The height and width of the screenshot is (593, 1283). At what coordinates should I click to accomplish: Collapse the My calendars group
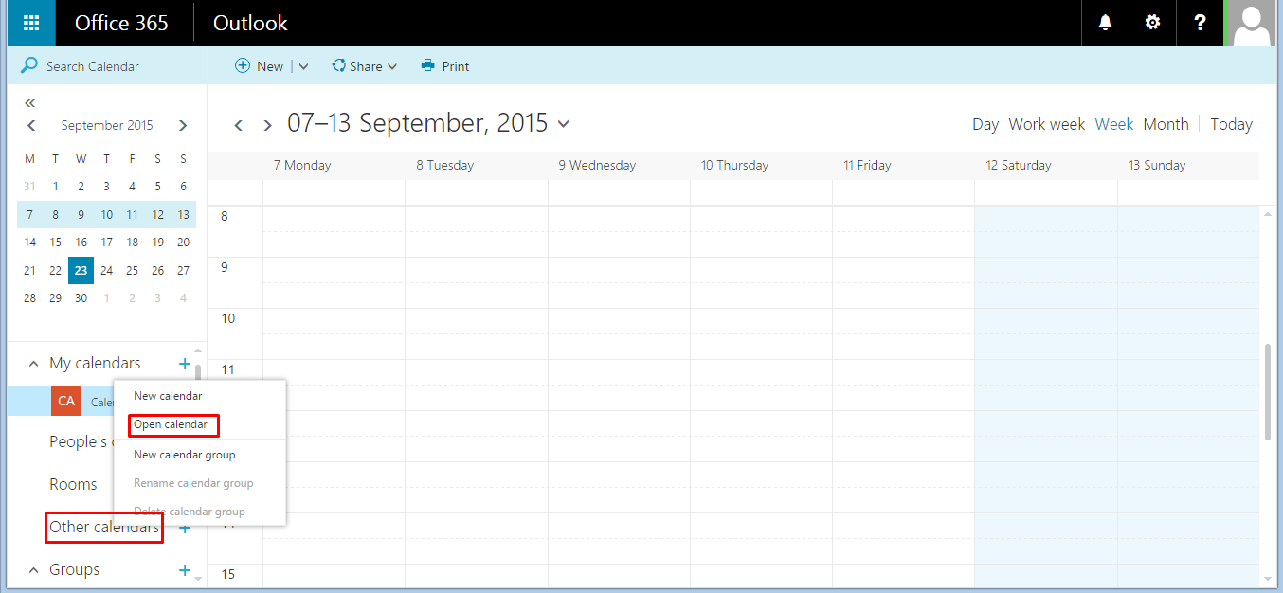click(x=33, y=364)
